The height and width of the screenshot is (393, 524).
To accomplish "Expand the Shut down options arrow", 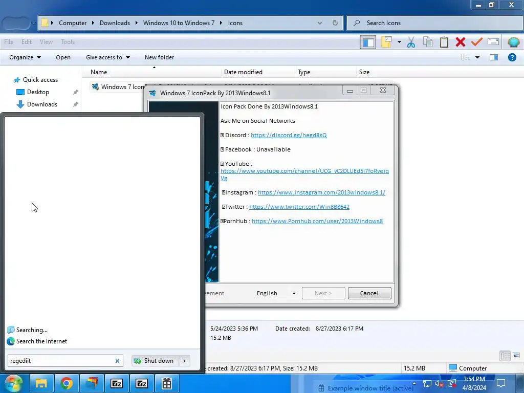I will 185,361.
